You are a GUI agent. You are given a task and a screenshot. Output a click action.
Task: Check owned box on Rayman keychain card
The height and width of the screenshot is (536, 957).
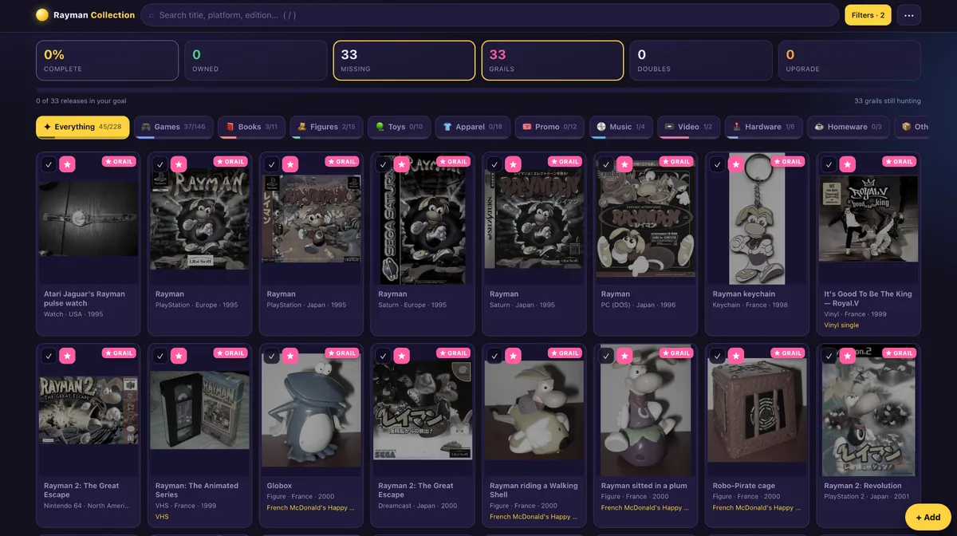pos(718,164)
